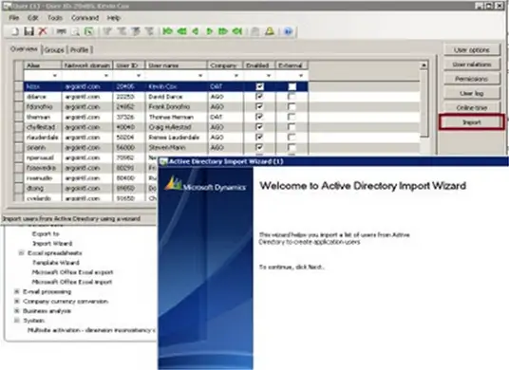Screen dimensions: 509x370
Task: Open the Tools menu
Action: coord(55,18)
